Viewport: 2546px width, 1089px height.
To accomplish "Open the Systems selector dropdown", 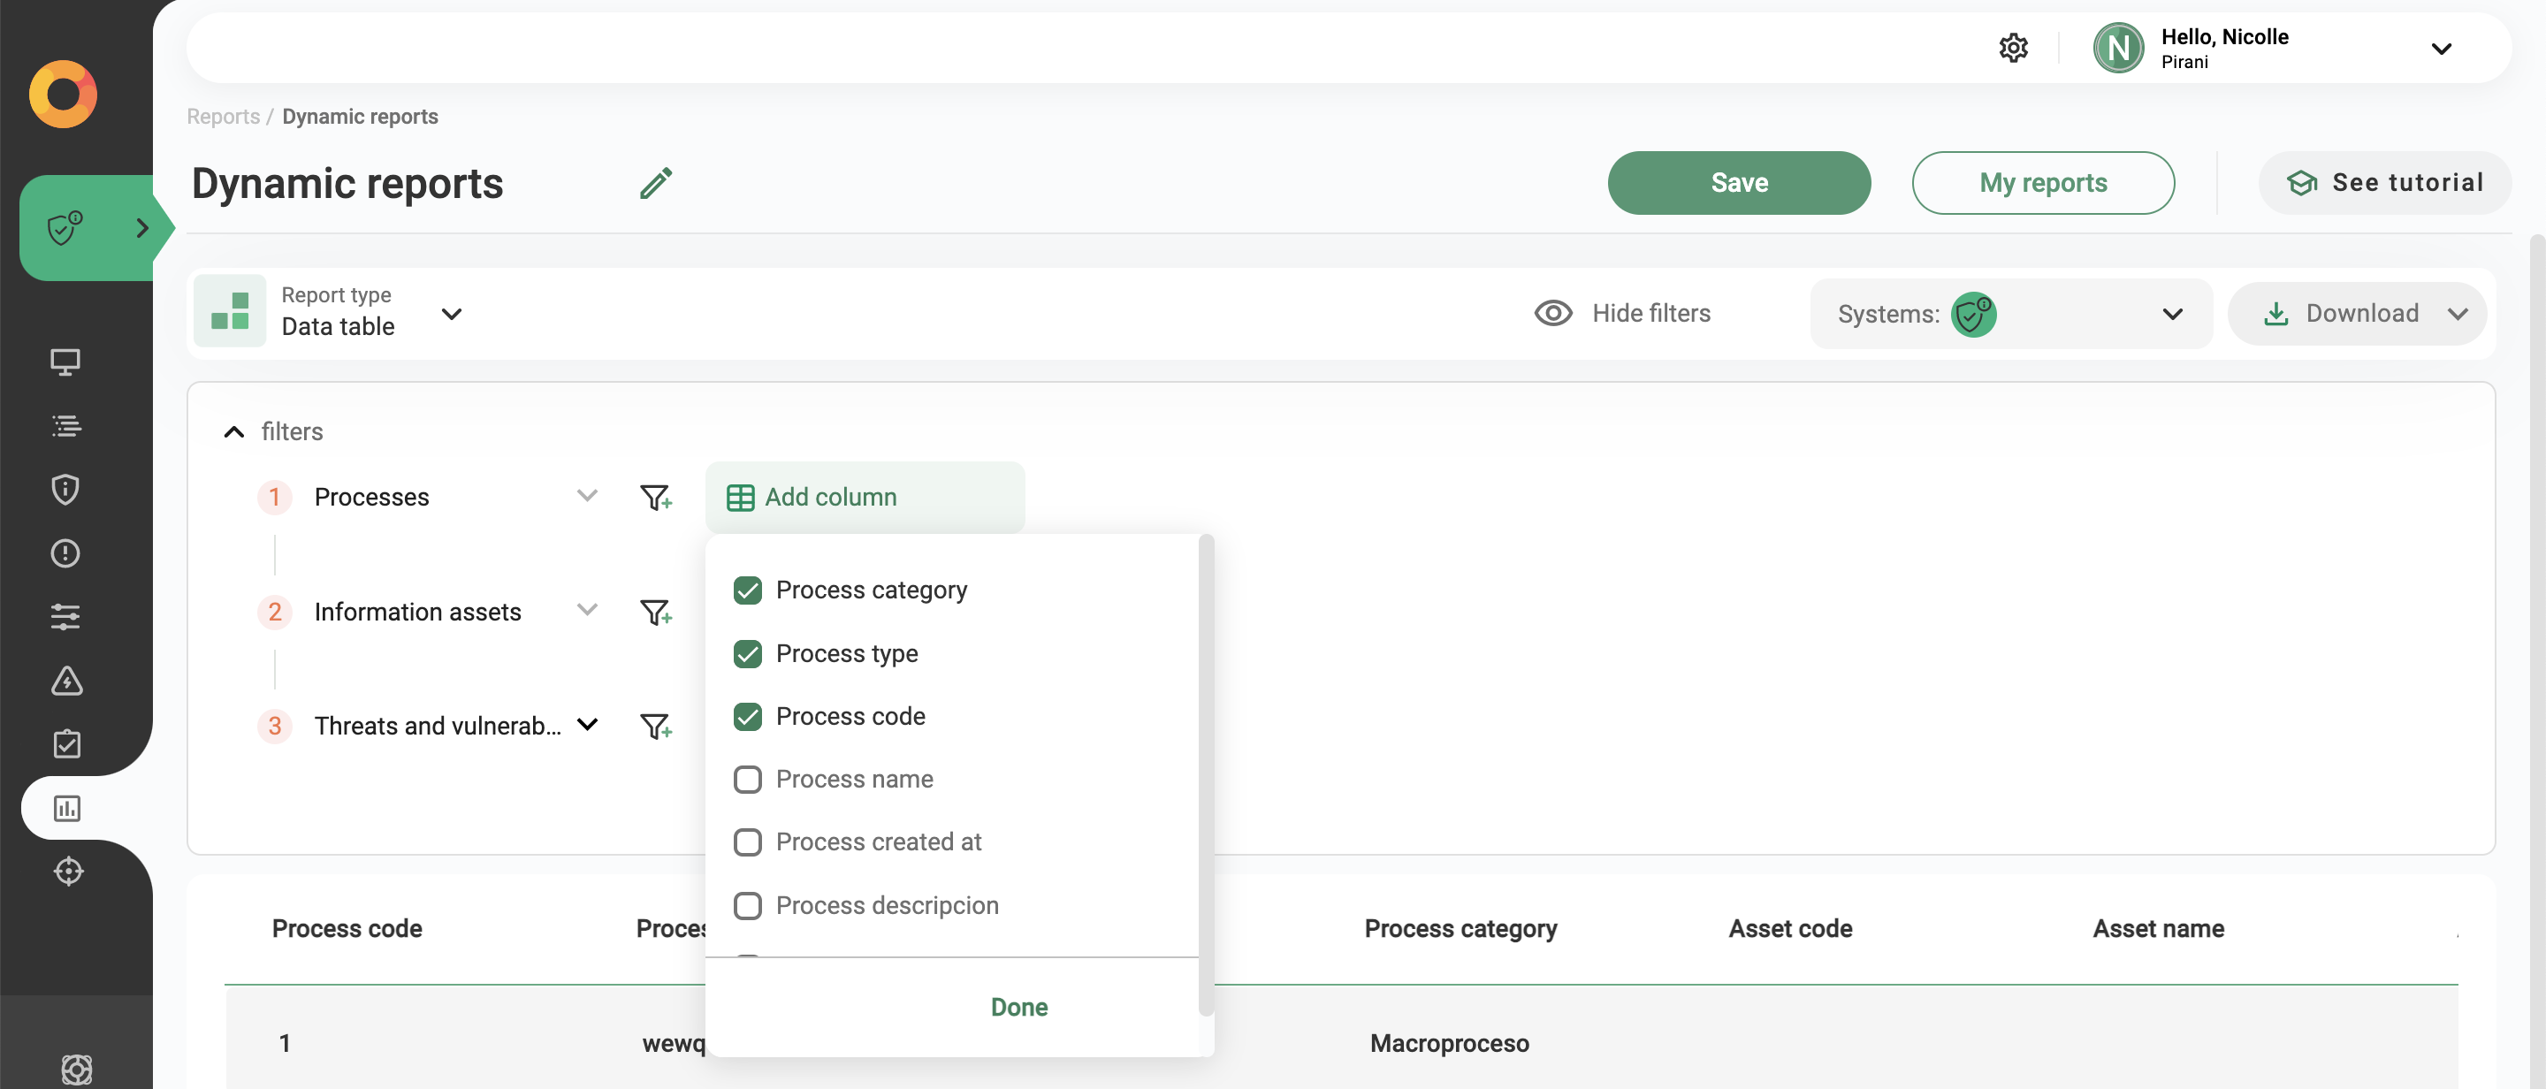I will coord(2171,313).
